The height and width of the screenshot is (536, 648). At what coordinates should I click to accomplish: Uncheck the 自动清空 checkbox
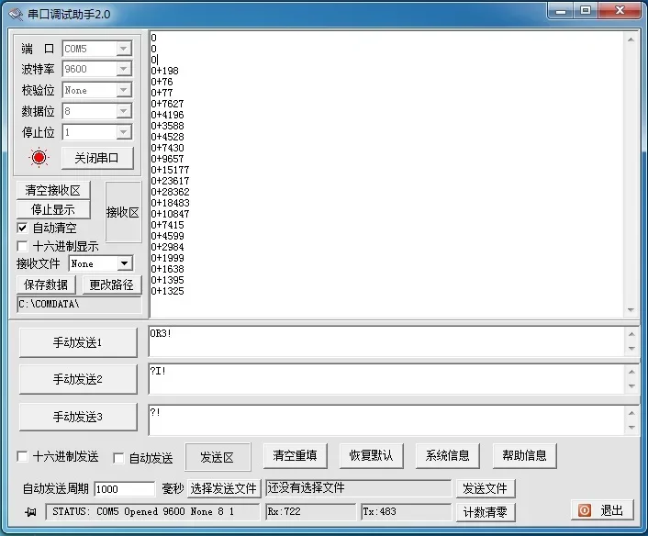(22, 228)
